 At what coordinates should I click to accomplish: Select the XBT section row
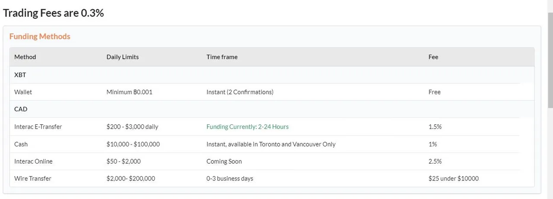(x=272, y=75)
